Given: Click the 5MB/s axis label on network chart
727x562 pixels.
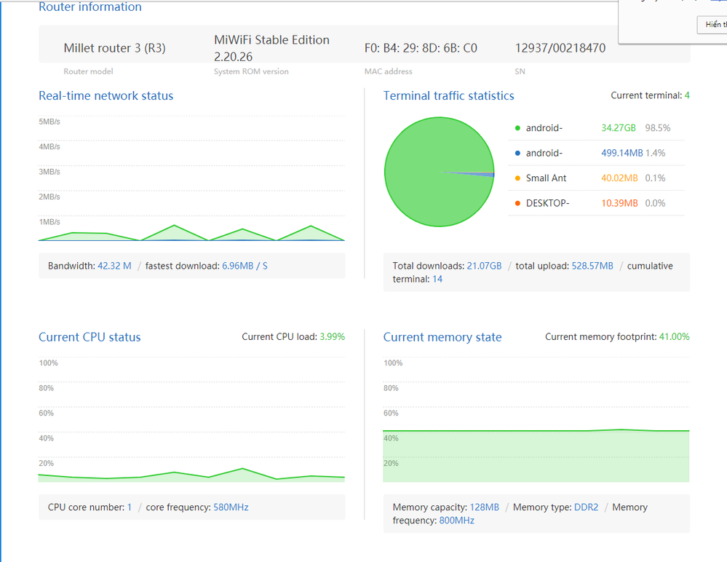Looking at the screenshot, I should click(49, 122).
